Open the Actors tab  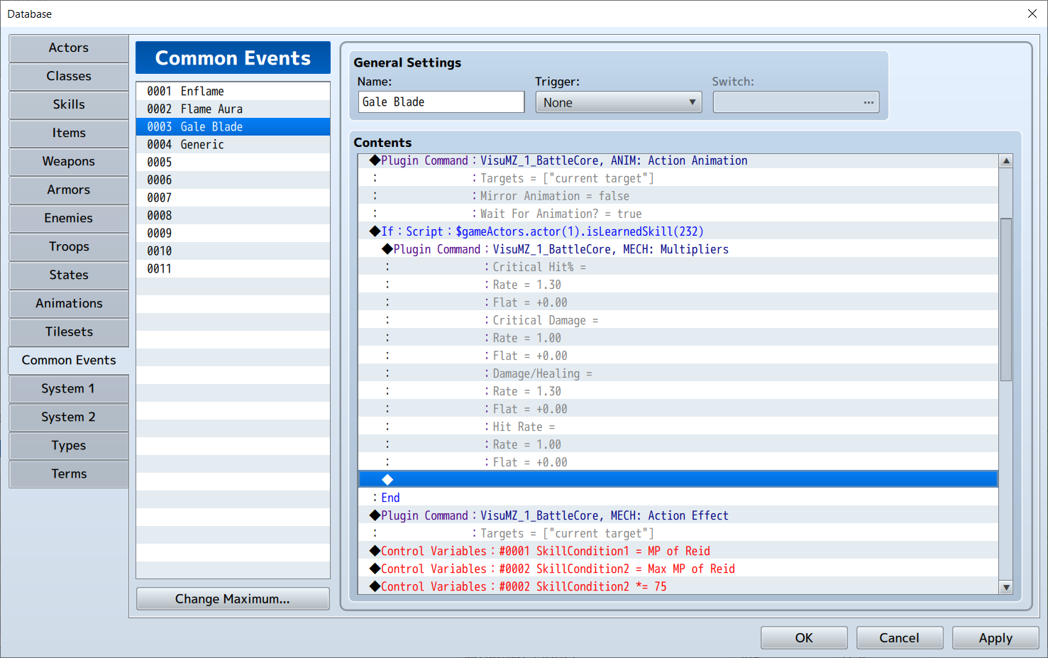tap(69, 48)
